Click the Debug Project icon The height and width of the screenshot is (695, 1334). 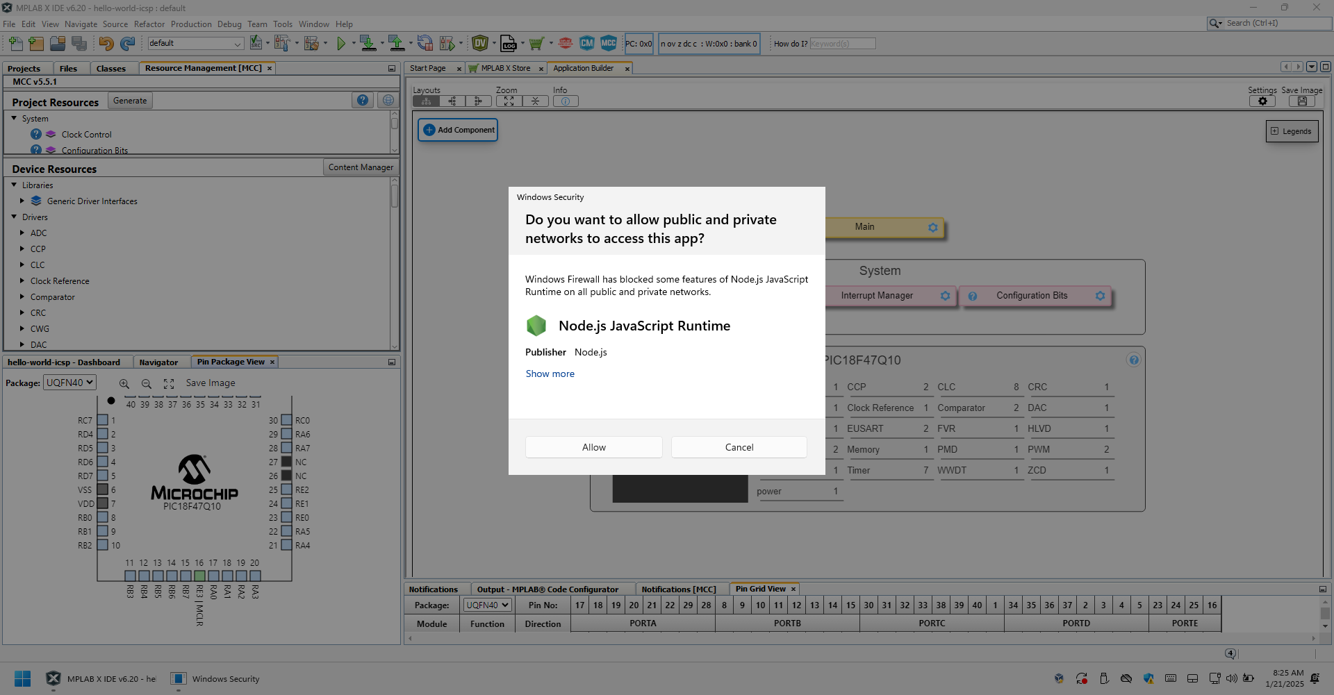(x=447, y=44)
